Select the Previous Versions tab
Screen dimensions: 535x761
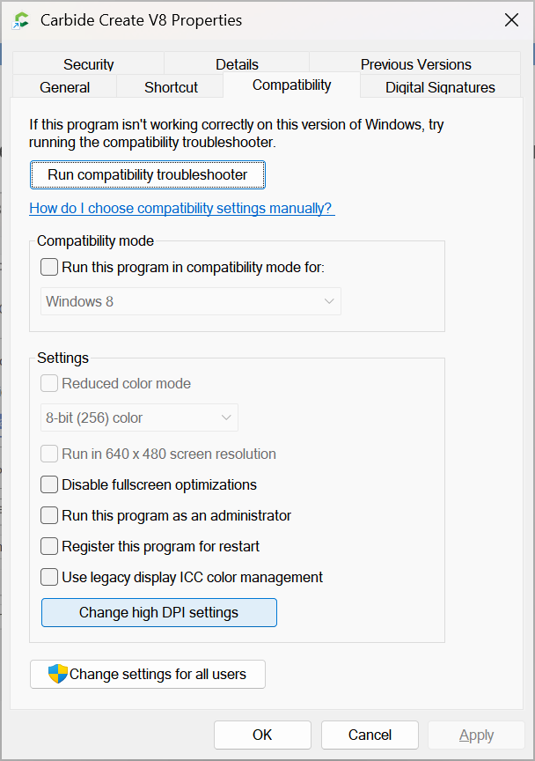point(415,64)
